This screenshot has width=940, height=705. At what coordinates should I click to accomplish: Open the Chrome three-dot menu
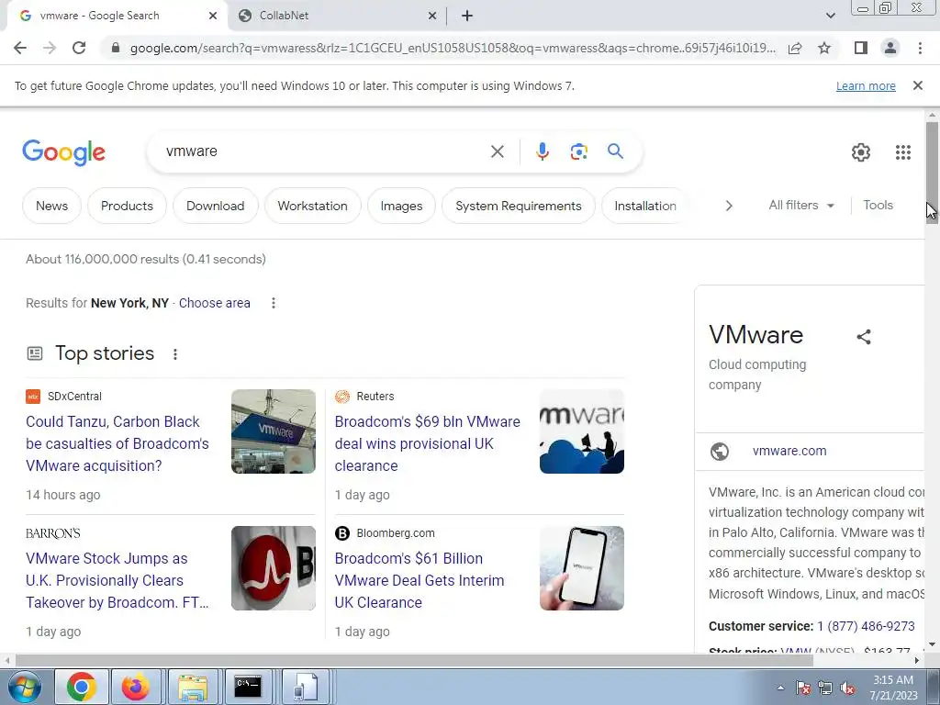pos(920,48)
